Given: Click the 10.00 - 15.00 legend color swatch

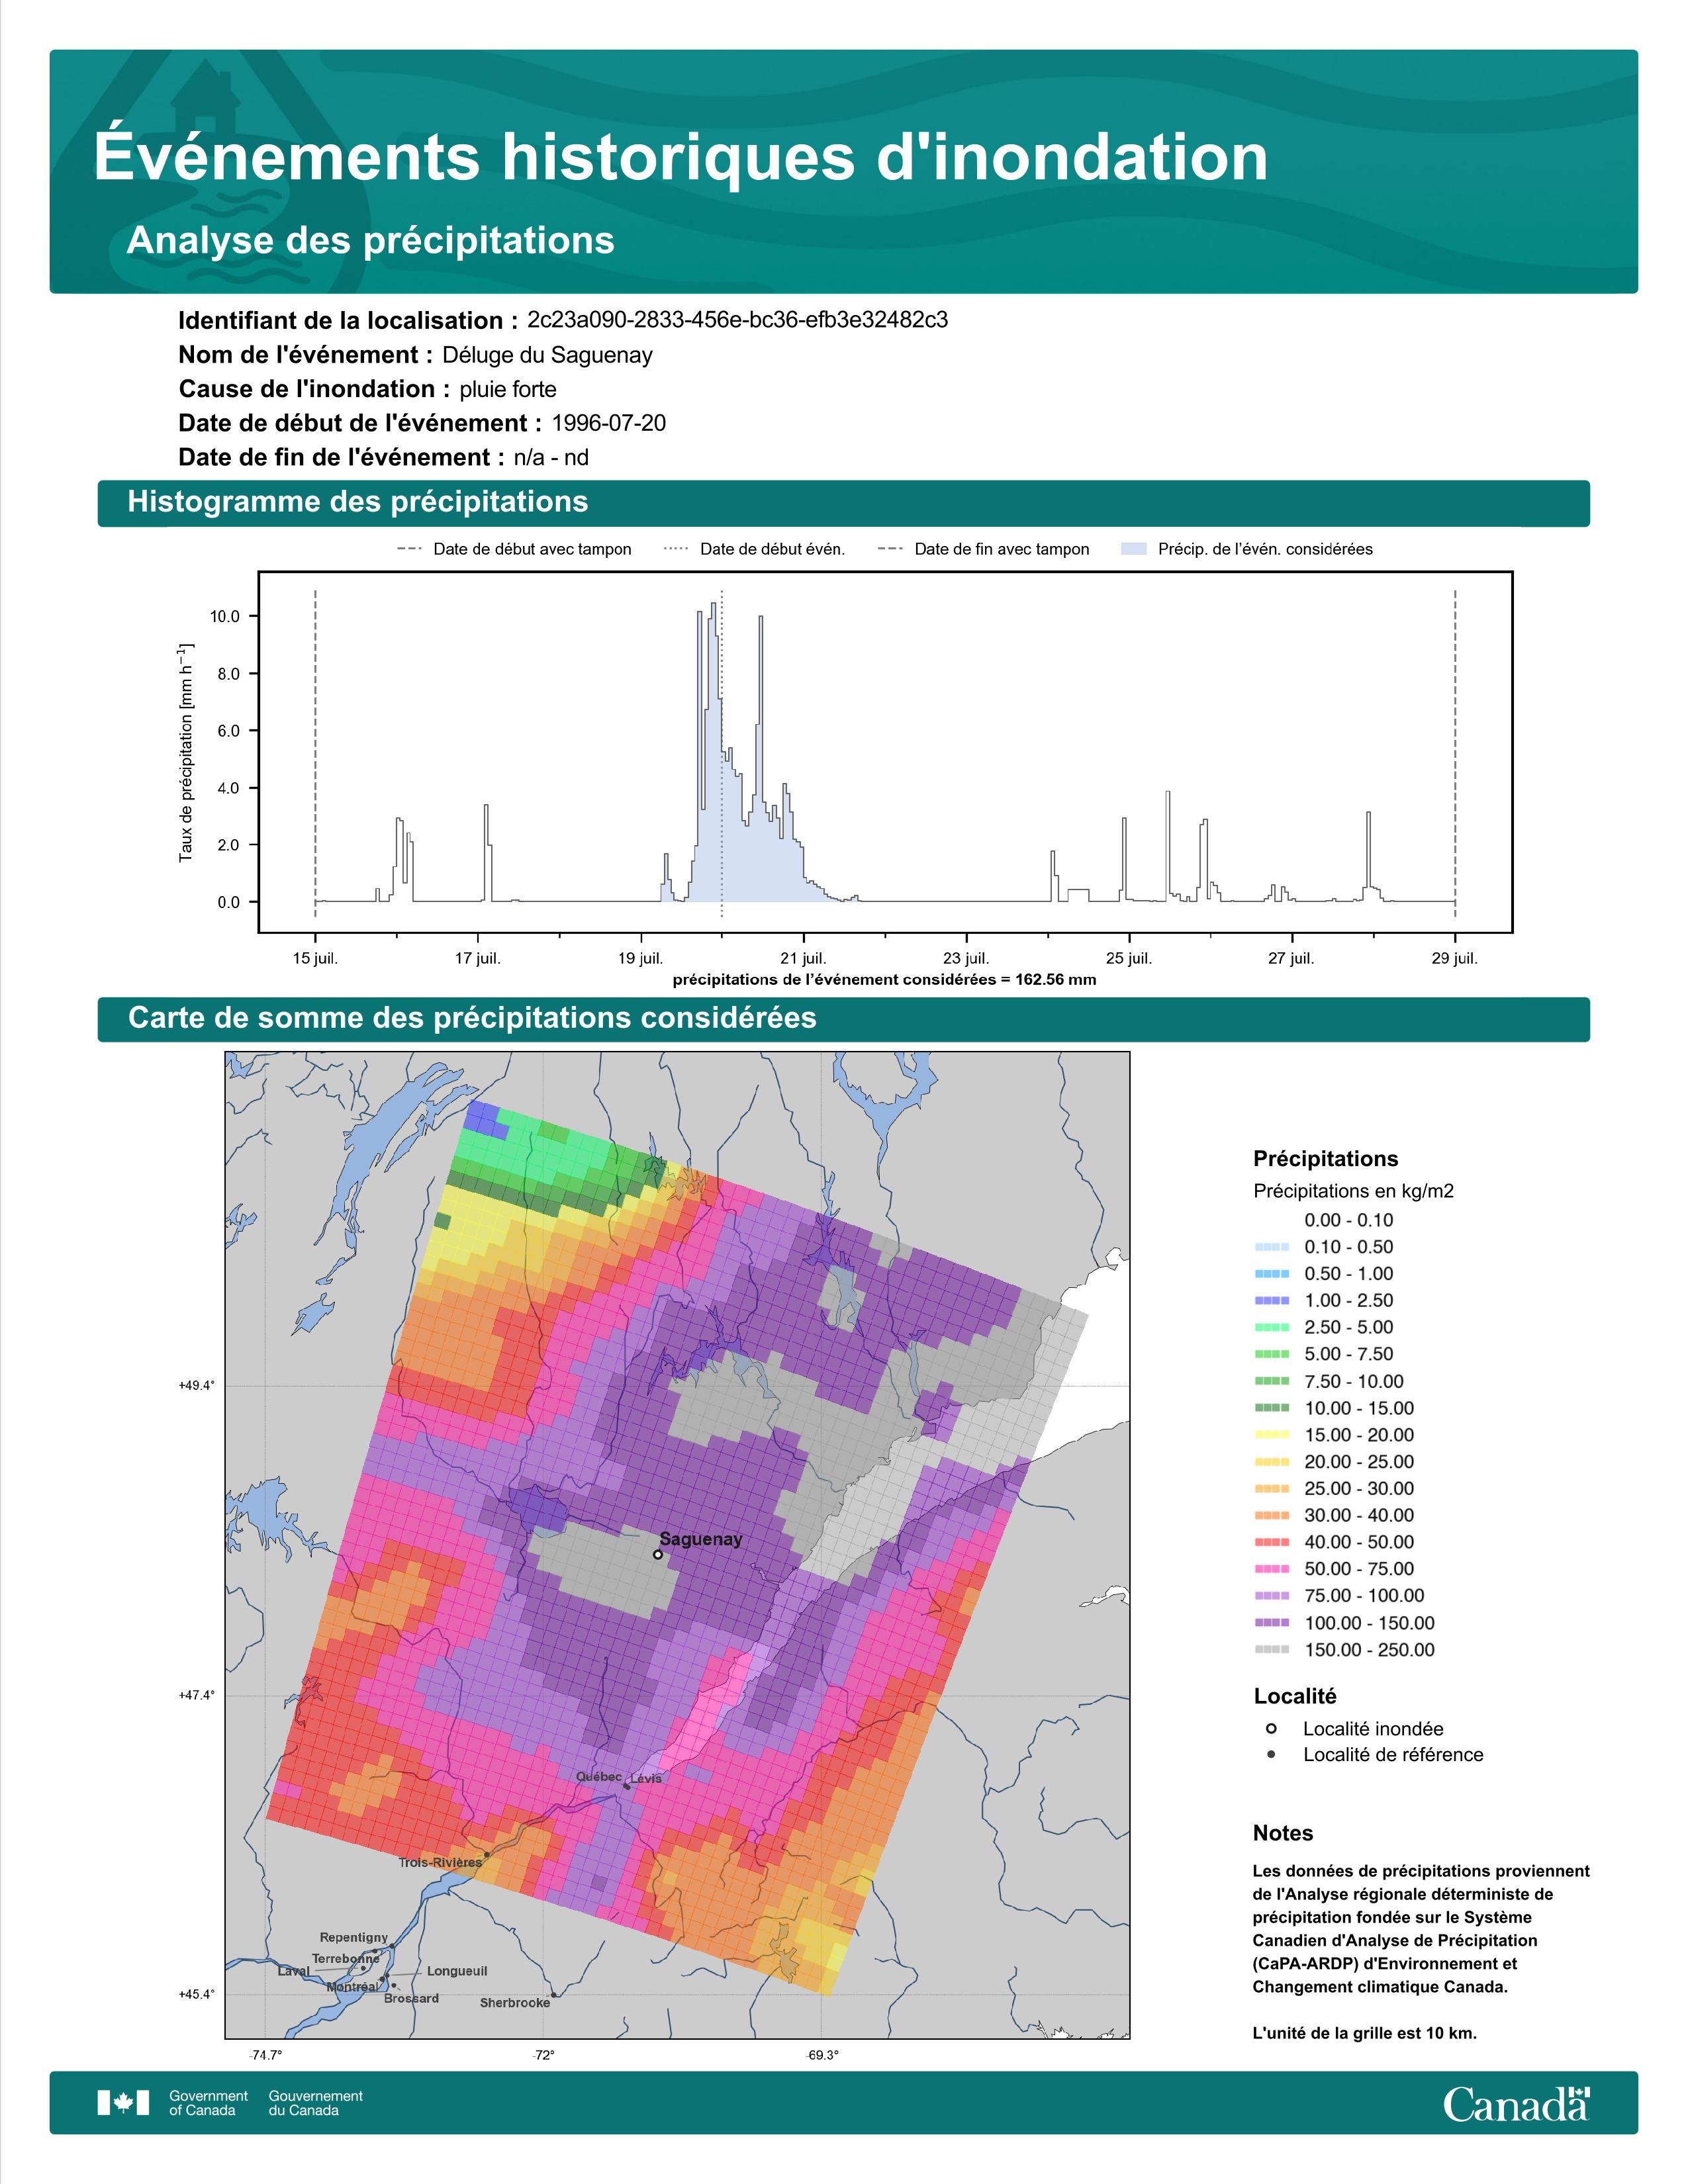Looking at the screenshot, I should click(x=1271, y=1408).
